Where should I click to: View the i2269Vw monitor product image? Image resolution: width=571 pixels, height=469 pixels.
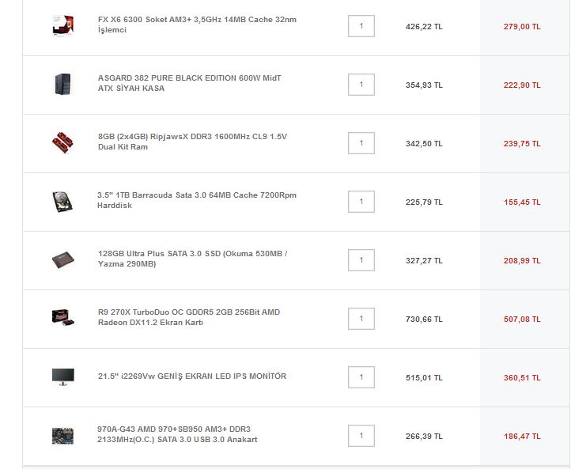tap(63, 377)
